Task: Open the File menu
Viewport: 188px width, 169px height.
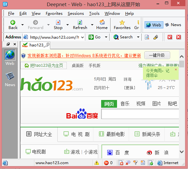Action: [x=11, y=14]
